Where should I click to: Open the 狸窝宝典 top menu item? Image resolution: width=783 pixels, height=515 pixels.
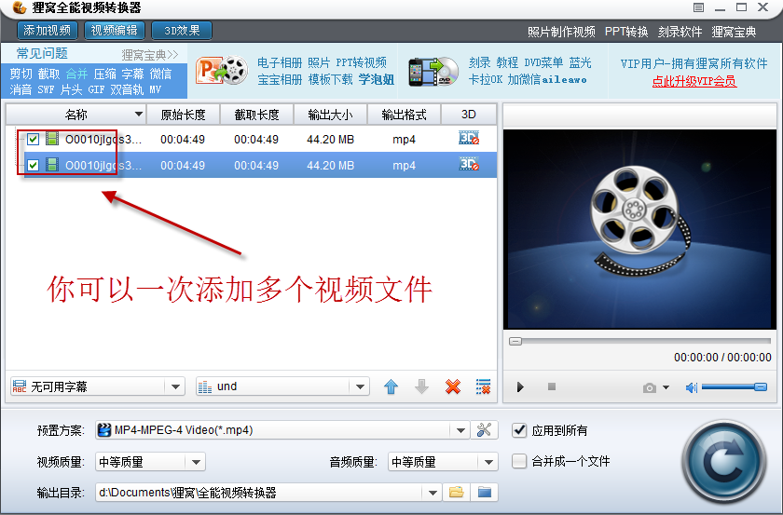click(x=734, y=32)
